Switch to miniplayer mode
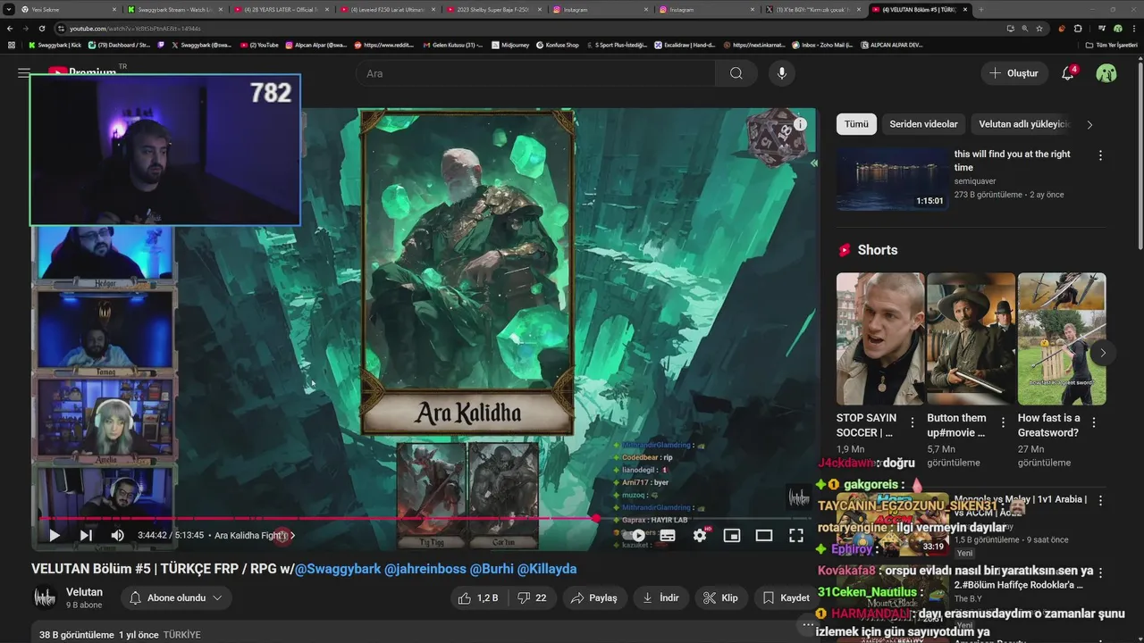This screenshot has height=643, width=1144. pyautogui.click(x=732, y=535)
